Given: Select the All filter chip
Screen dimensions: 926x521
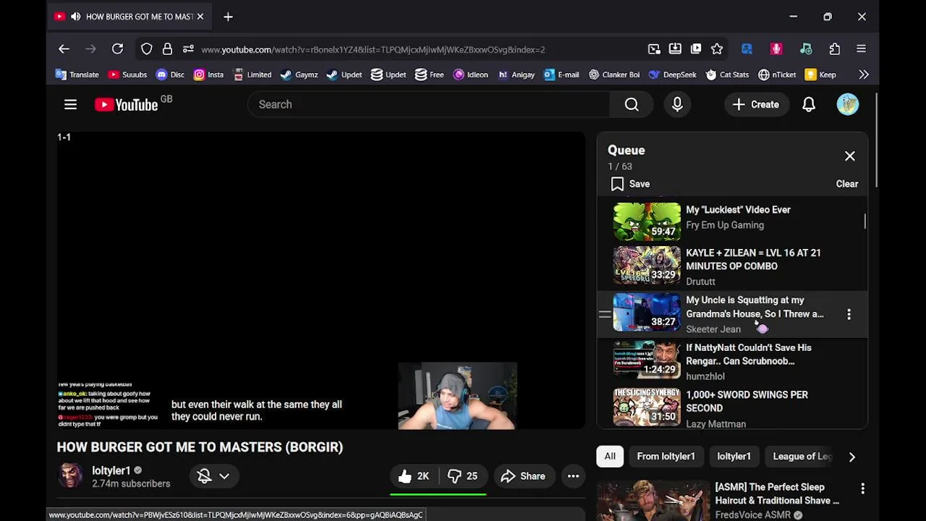Looking at the screenshot, I should (610, 457).
